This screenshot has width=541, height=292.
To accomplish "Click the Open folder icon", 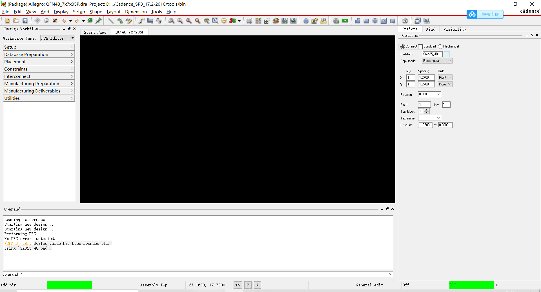I will tap(16, 21).
